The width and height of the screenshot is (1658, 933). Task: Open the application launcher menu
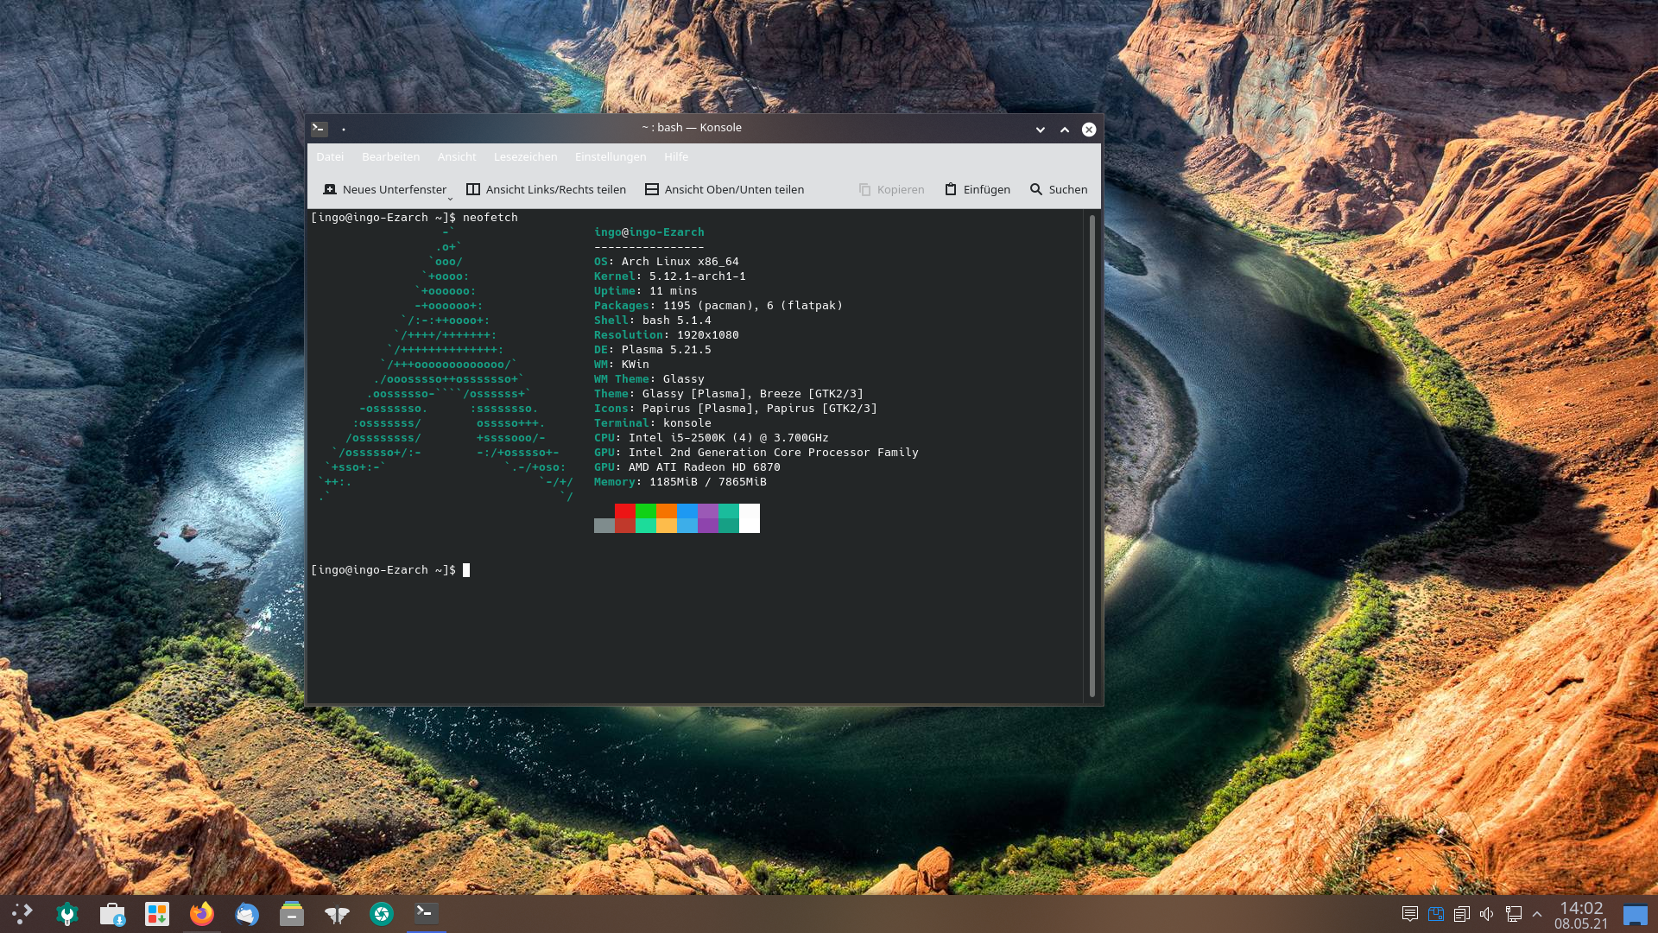click(x=22, y=914)
